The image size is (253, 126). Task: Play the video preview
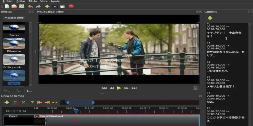point(119,88)
